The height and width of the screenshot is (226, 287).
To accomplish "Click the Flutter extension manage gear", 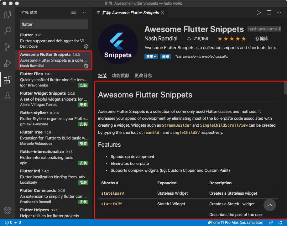I will pyautogui.click(x=86, y=46).
